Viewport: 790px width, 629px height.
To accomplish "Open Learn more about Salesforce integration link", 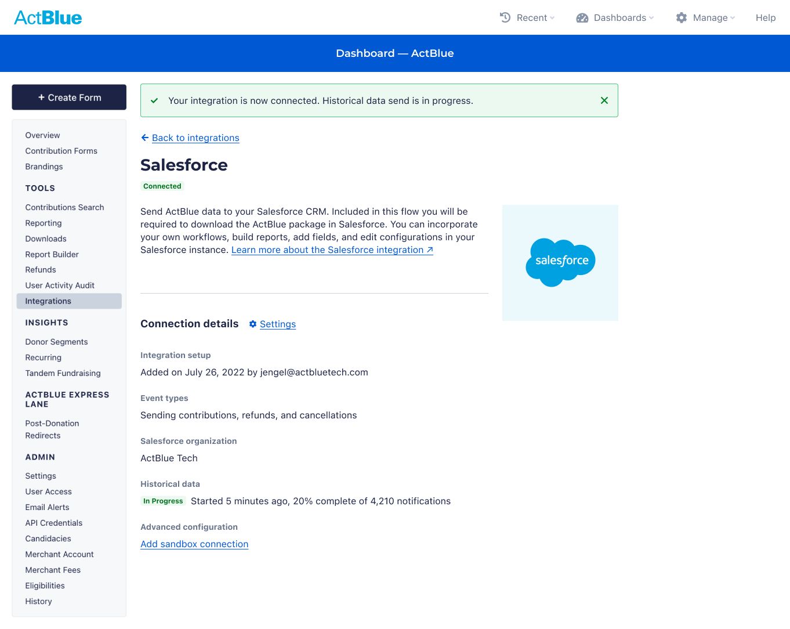I will click(x=332, y=250).
